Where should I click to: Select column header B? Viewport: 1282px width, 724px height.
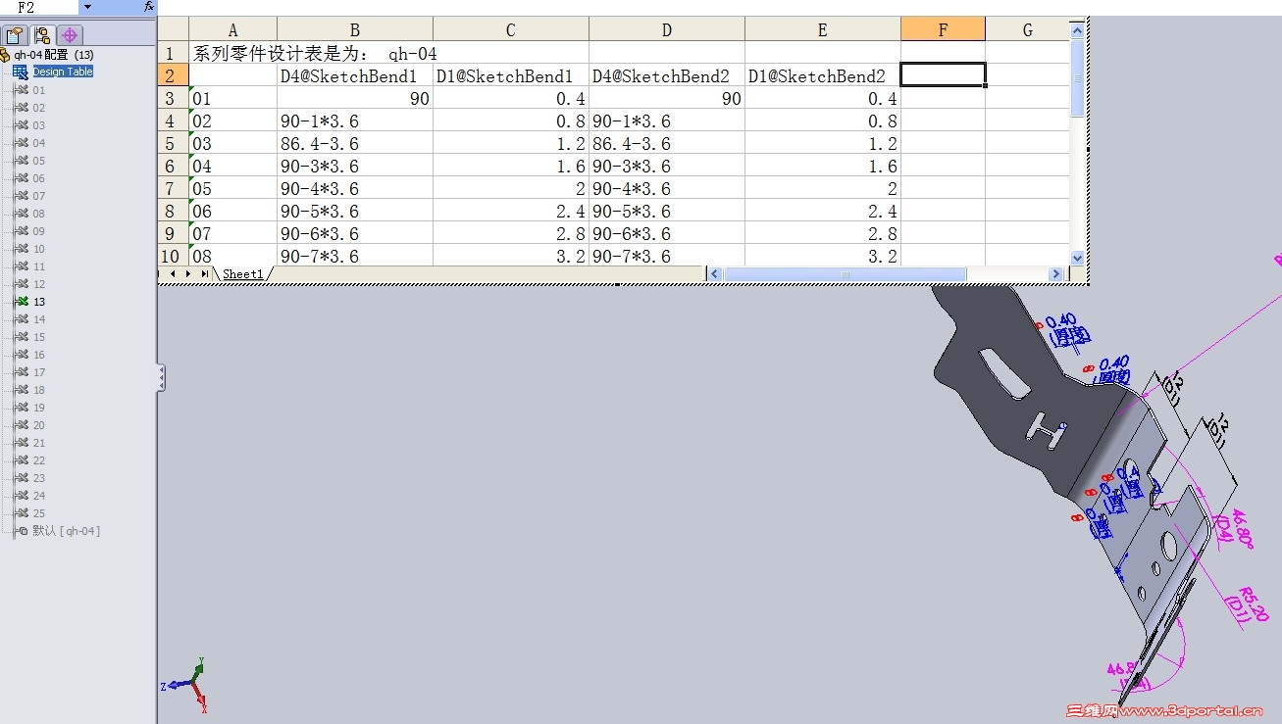355,30
